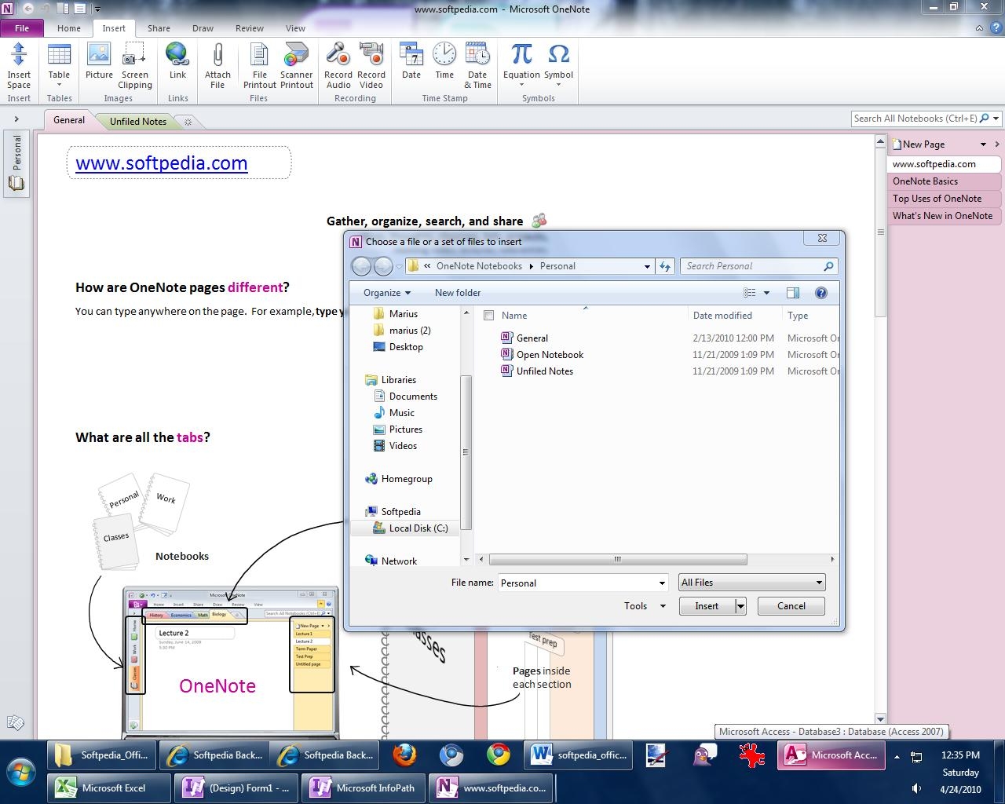Open the Tools dropdown in dialog
The image size is (1005, 804).
coord(645,606)
